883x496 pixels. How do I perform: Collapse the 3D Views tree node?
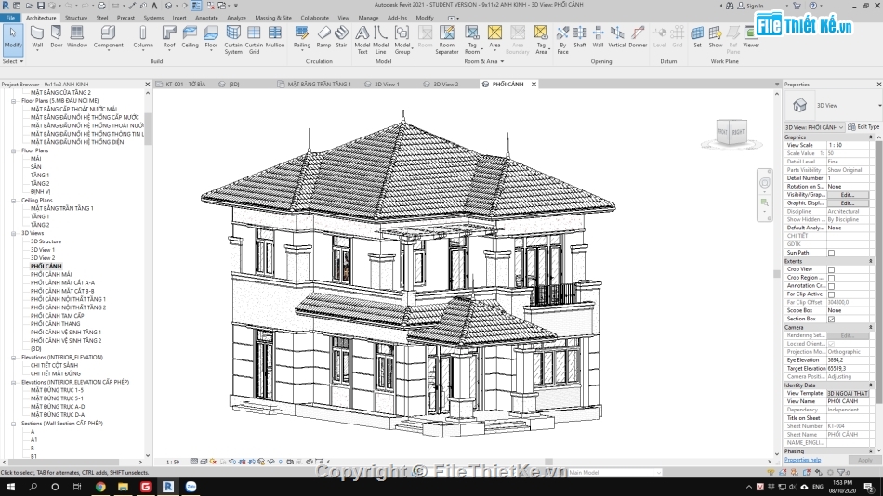pyautogui.click(x=14, y=233)
